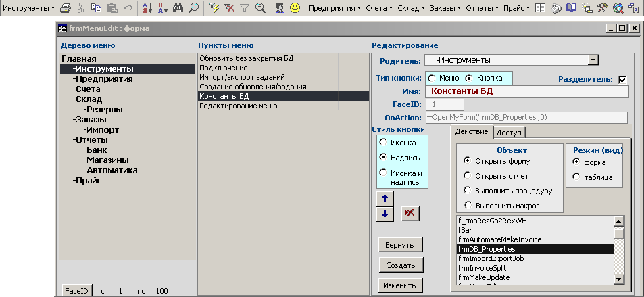
Task: Click the plain funnel filter icon
Action: tap(245, 8)
